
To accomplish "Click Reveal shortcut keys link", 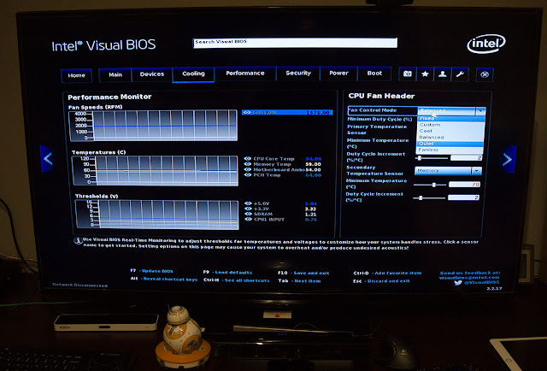I will 170,279.
